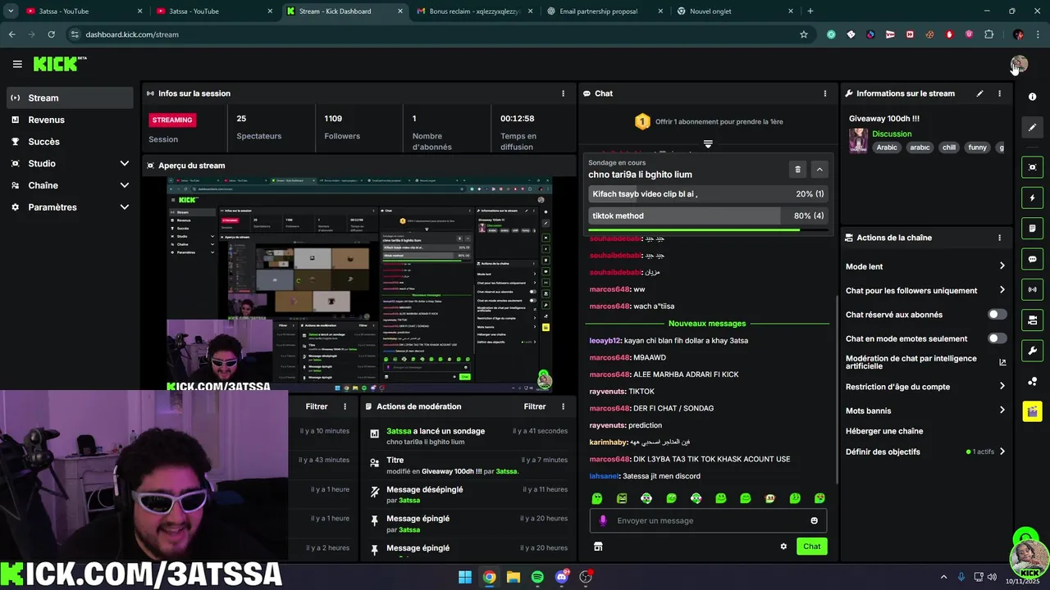The height and width of the screenshot is (590, 1050).
Task: Click the Envoyer un message input field
Action: (709, 520)
